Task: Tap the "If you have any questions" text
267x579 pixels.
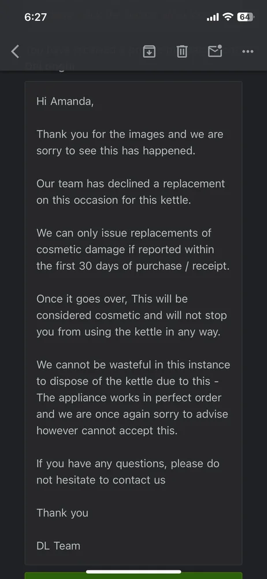Action: pos(128,471)
